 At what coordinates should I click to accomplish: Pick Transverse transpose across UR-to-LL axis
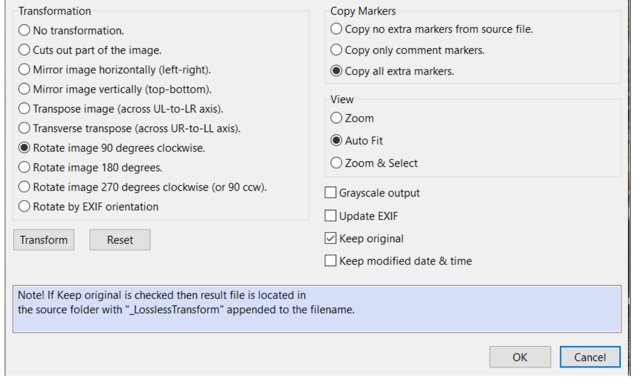point(24,128)
